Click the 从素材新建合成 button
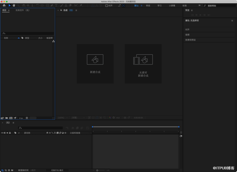Viewport: 237px width, 172px height. click(x=143, y=64)
